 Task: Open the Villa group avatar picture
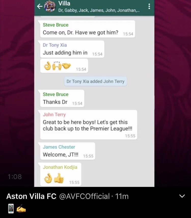click(x=50, y=6)
